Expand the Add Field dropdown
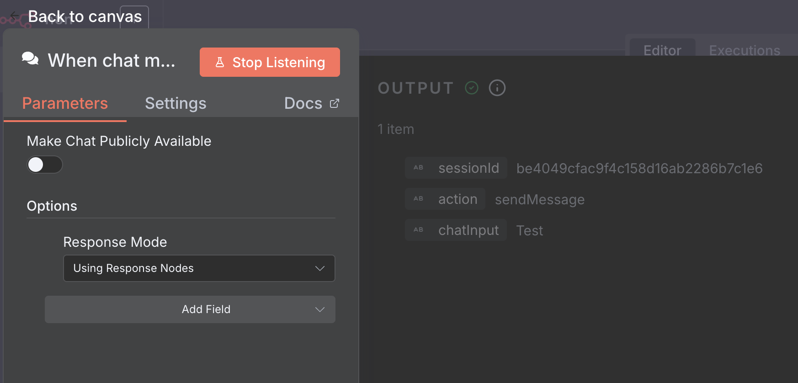 (x=190, y=309)
